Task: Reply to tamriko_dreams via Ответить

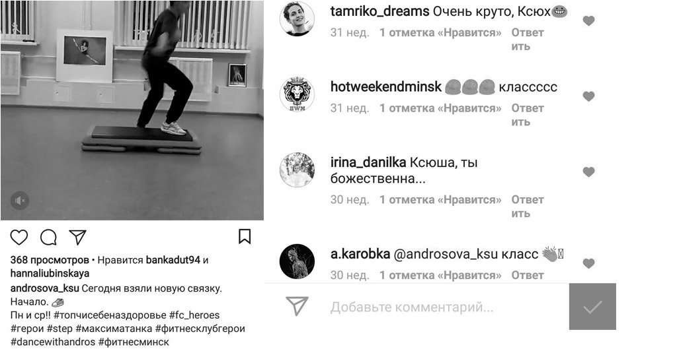Action: pos(527,40)
